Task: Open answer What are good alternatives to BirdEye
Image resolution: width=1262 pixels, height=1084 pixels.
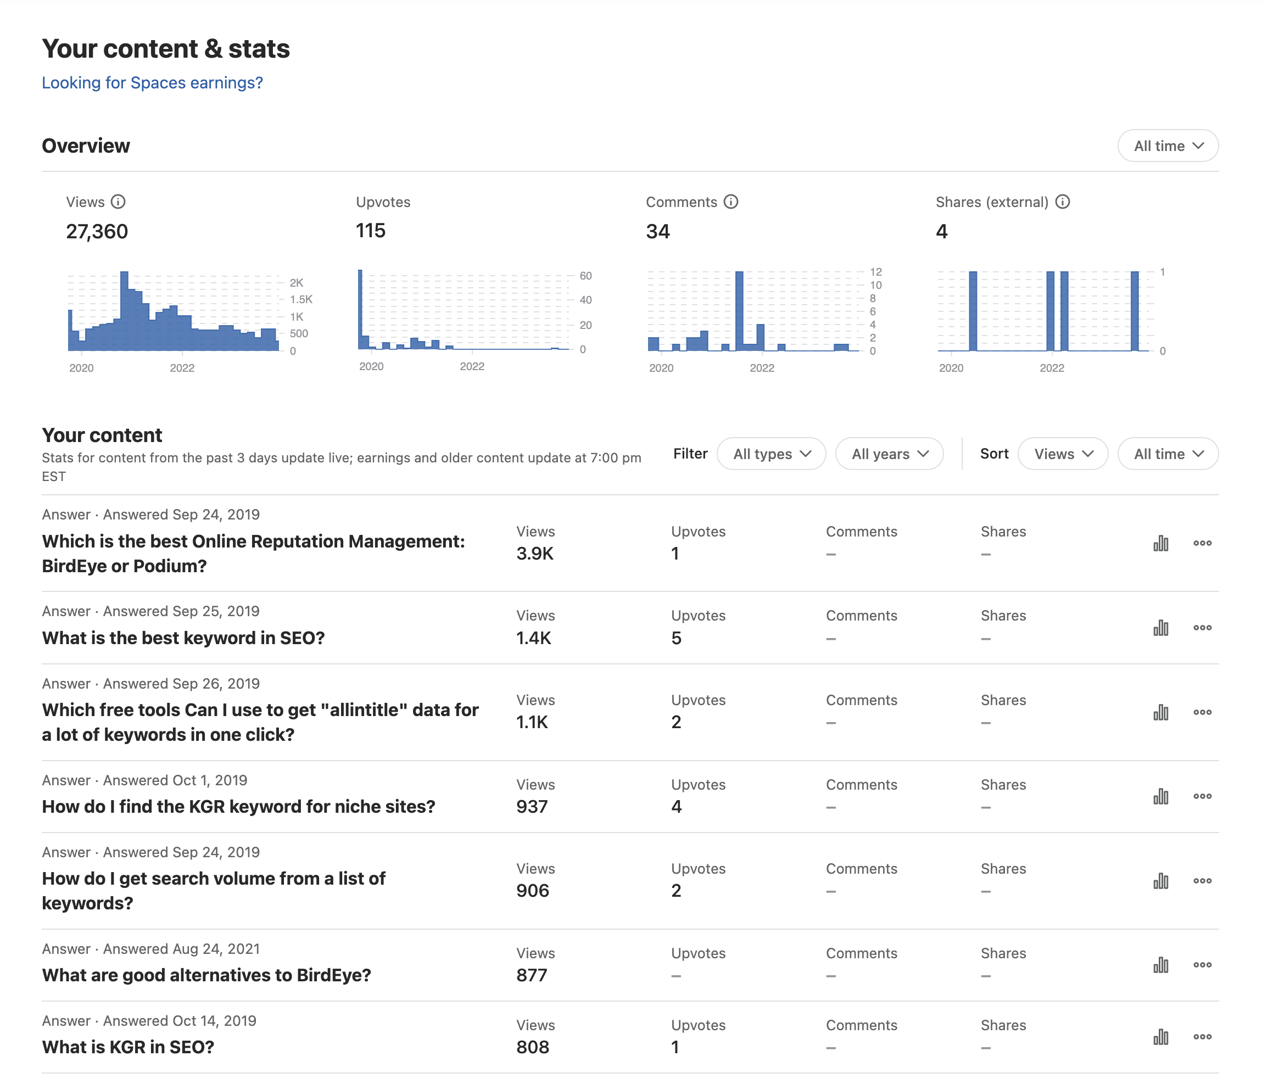Action: click(x=206, y=976)
